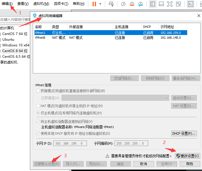202x171 pixels.
Task: Click the Remove Network (移除网络) button
Action: tap(155, 78)
